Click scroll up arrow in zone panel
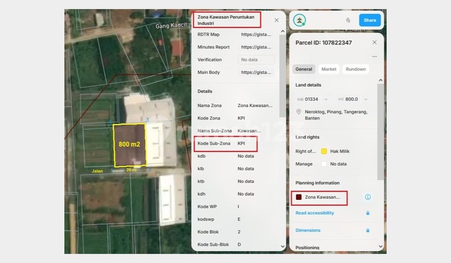 [x=283, y=31]
